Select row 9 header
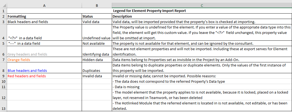Viewport: 292px width, 112px height. point(3,76)
